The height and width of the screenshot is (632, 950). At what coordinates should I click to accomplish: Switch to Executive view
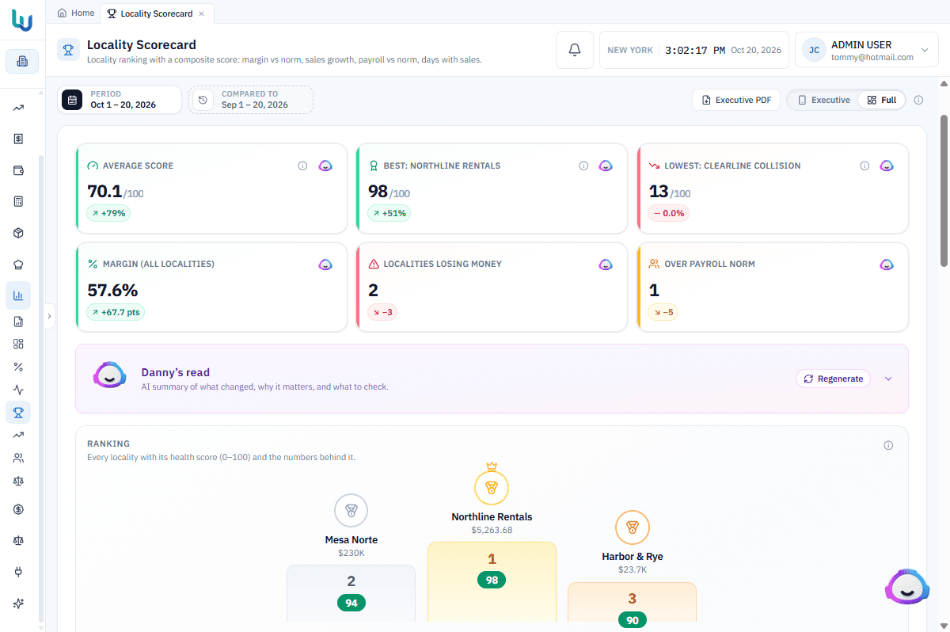click(x=823, y=100)
